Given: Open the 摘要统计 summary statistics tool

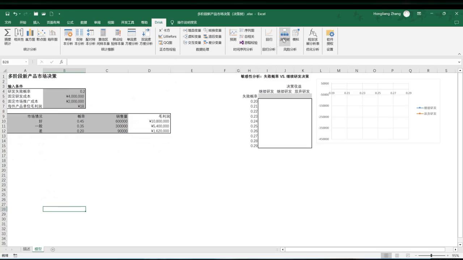Looking at the screenshot, I should (8, 37).
